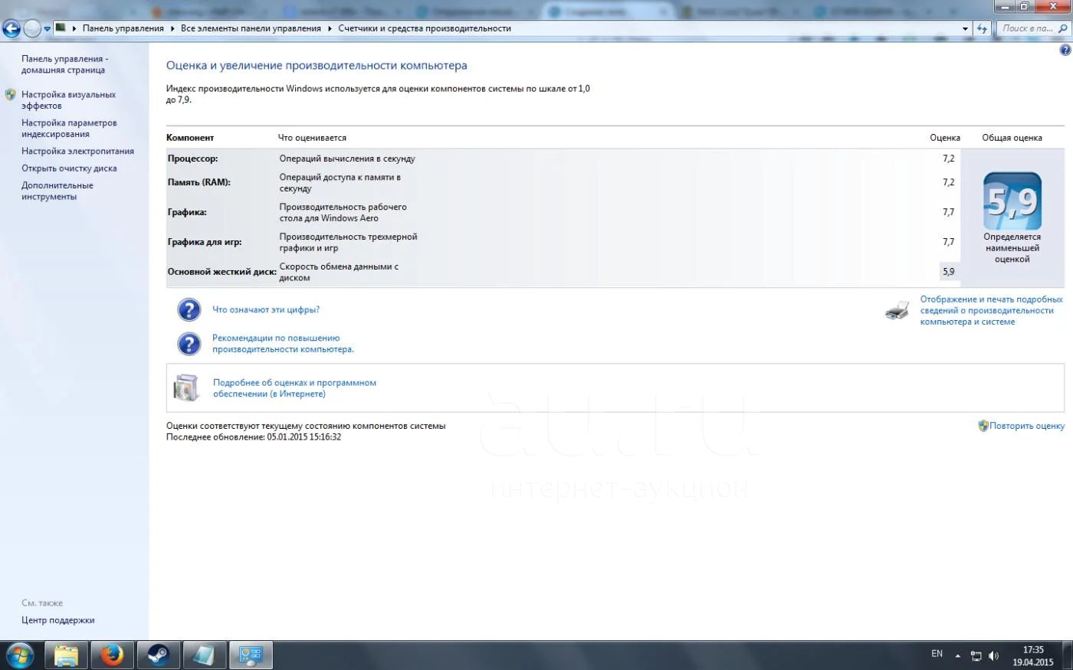Expand arrow after Панель управления breadcrumb
The image size is (1073, 670).
click(172, 28)
